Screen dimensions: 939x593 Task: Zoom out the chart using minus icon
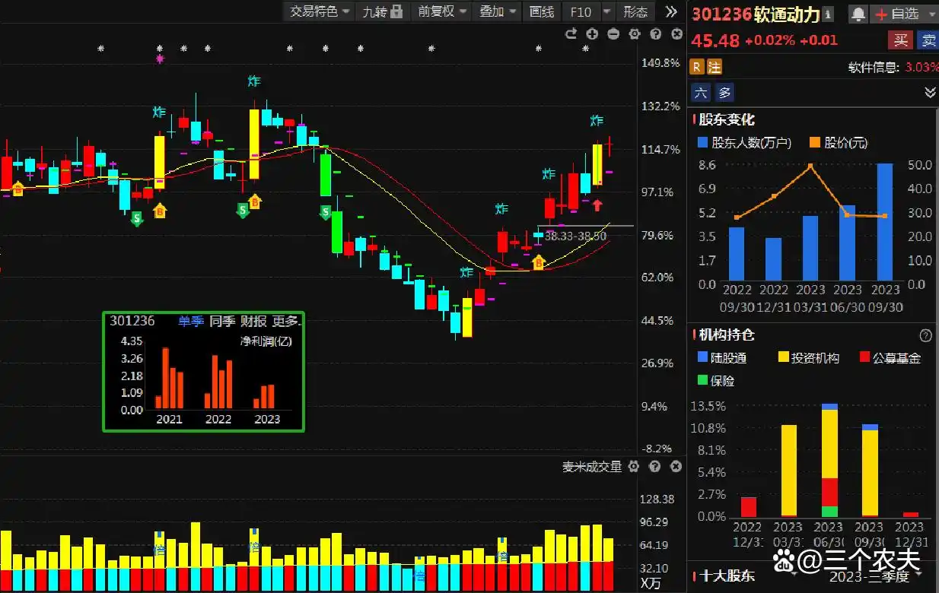613,33
